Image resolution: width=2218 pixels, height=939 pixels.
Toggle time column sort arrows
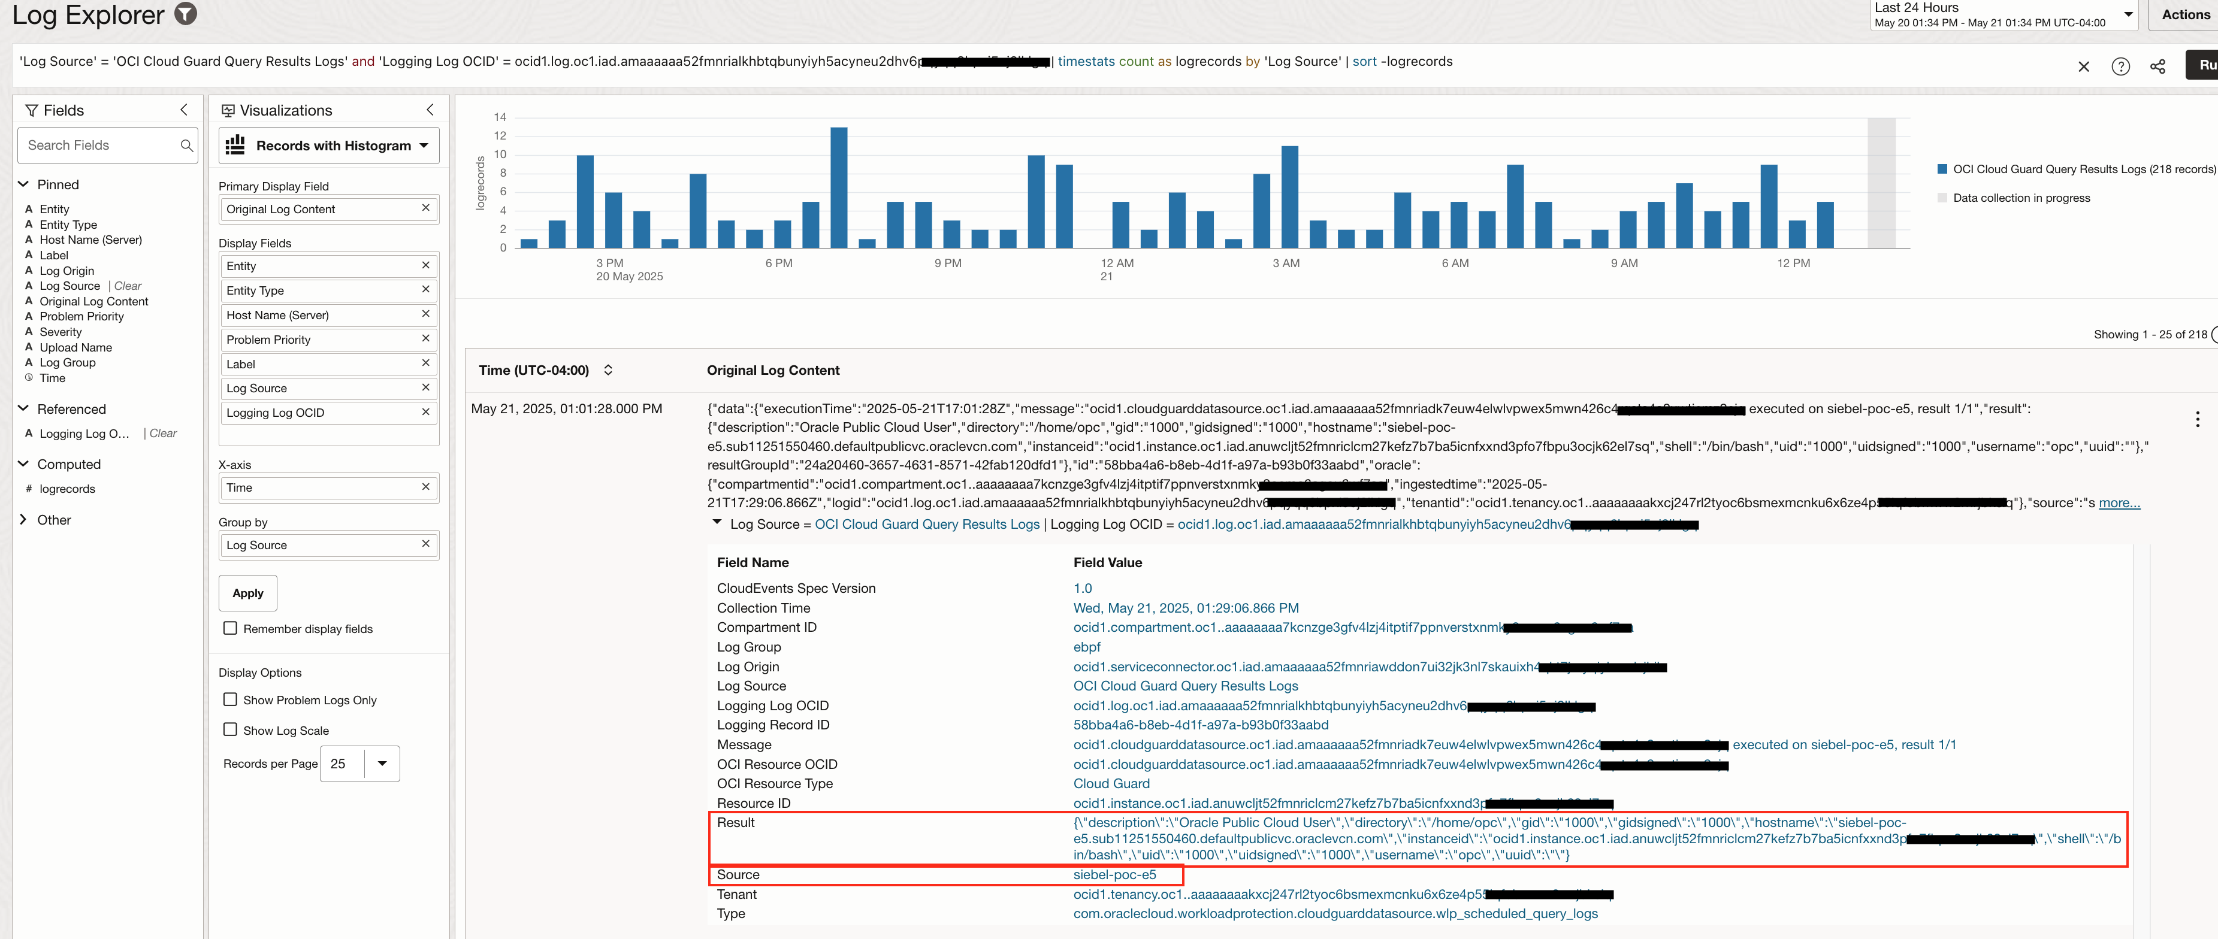click(x=608, y=370)
